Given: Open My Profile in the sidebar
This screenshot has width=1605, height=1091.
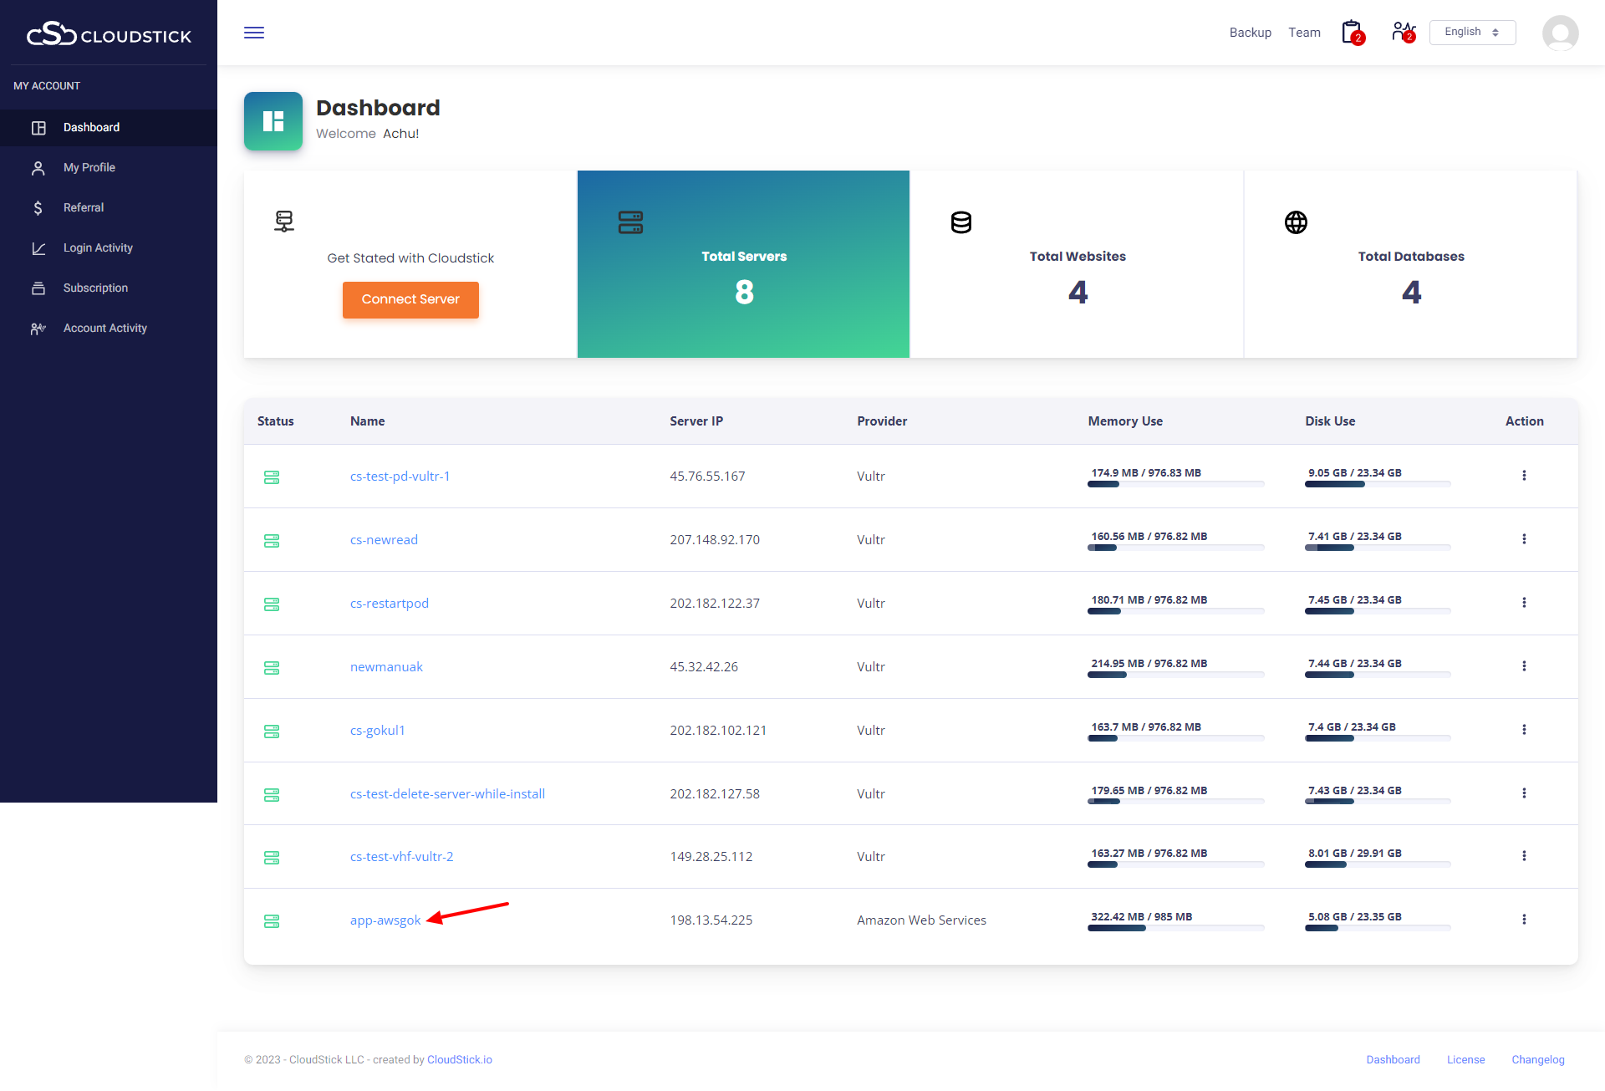Looking at the screenshot, I should [89, 167].
